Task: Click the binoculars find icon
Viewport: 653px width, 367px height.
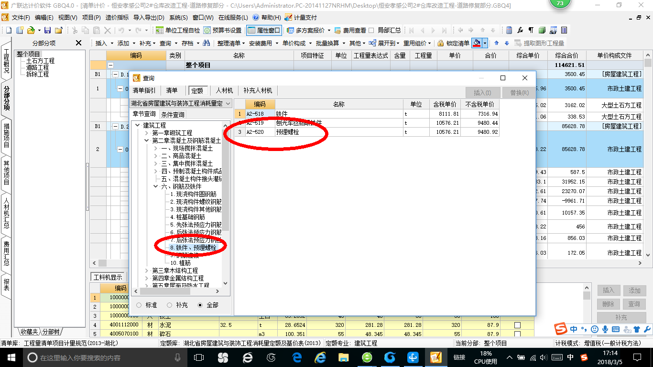Action: coord(207,43)
